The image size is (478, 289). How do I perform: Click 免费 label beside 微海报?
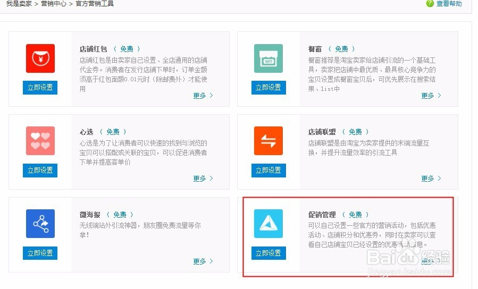pyautogui.click(x=120, y=215)
